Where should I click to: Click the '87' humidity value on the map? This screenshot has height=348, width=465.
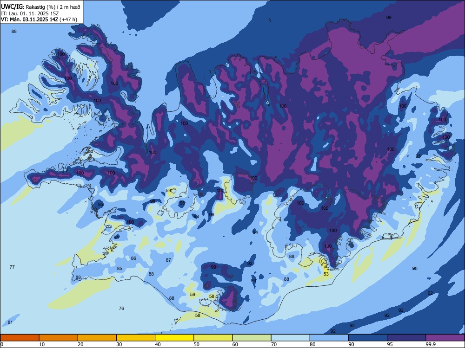coord(168,260)
